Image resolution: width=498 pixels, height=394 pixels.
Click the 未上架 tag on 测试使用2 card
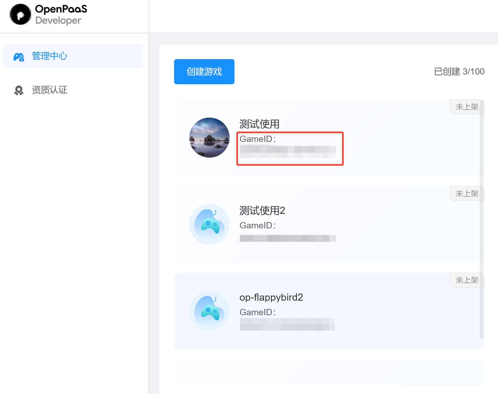(x=467, y=194)
